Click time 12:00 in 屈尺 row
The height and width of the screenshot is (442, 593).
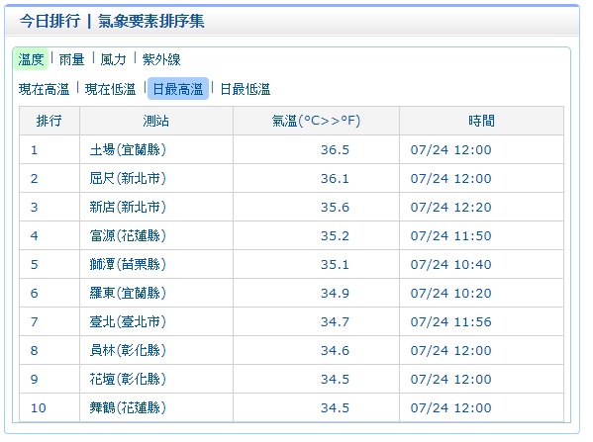click(x=450, y=179)
